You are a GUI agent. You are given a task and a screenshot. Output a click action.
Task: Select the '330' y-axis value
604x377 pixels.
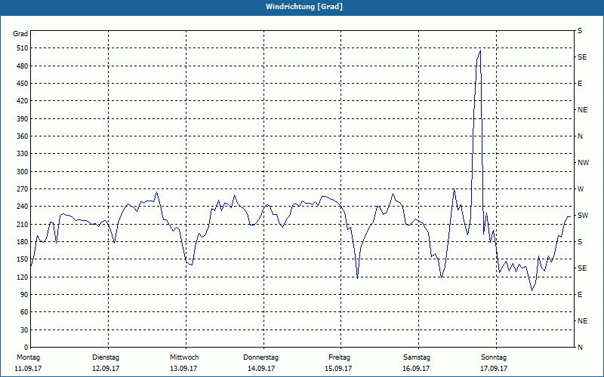23,154
